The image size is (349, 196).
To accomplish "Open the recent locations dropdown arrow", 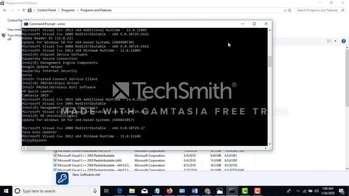I will click(18, 10).
